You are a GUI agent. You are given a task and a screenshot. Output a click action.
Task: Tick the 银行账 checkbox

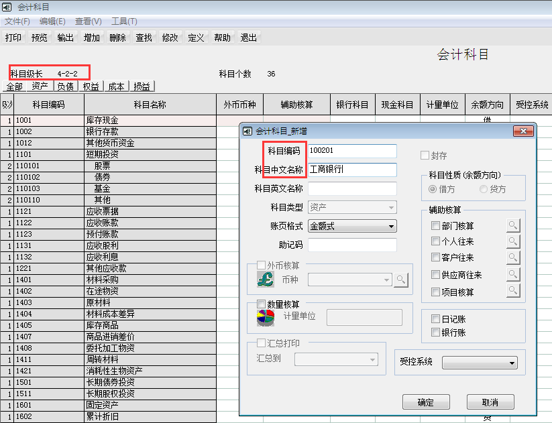click(436, 333)
